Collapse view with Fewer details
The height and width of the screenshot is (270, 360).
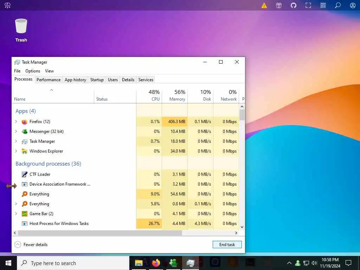(x=31, y=245)
